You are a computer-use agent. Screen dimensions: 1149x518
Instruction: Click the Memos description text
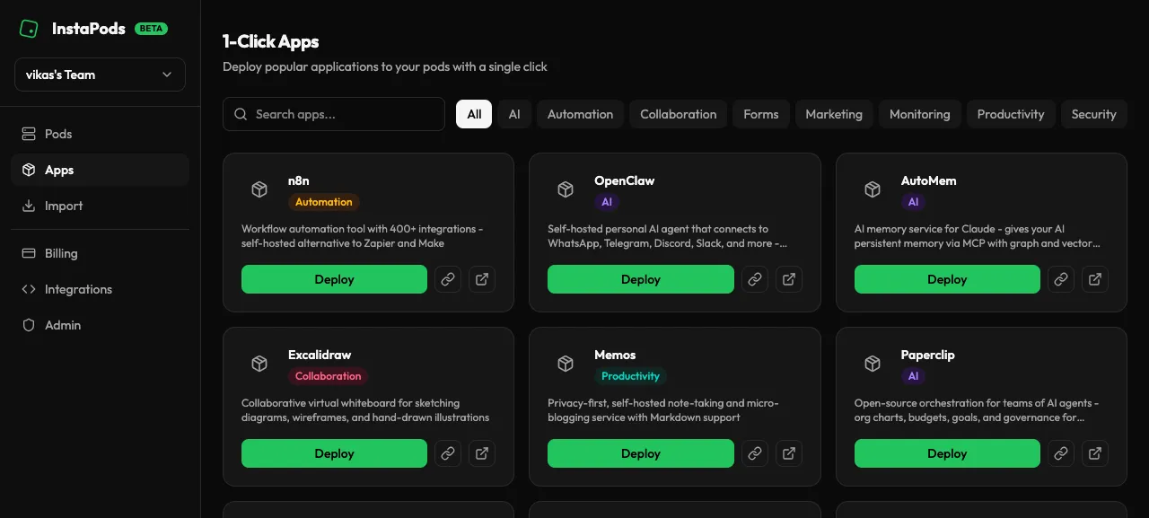click(x=663, y=410)
